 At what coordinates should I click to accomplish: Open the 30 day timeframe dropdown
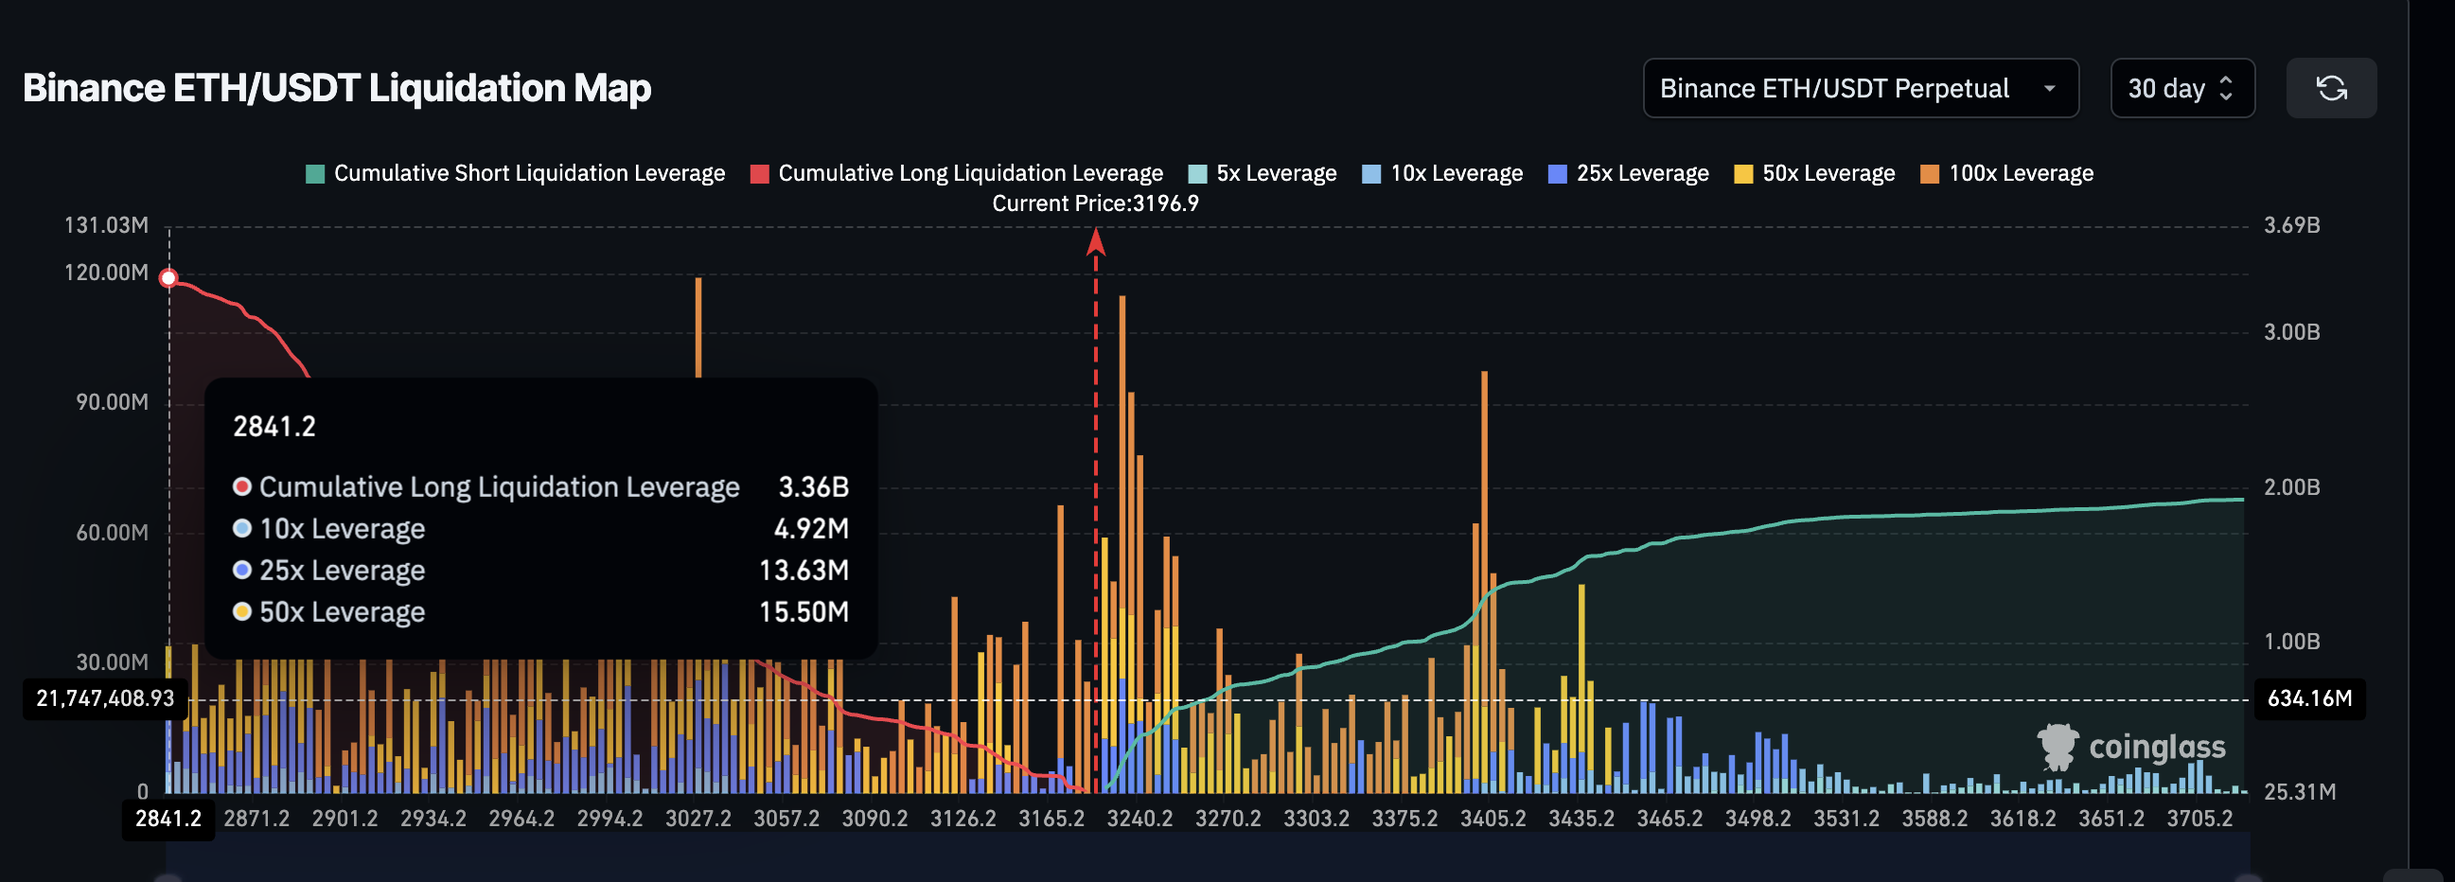point(2182,88)
